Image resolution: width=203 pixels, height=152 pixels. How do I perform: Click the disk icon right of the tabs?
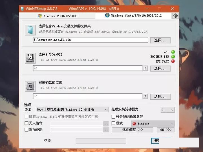tap(175, 16)
